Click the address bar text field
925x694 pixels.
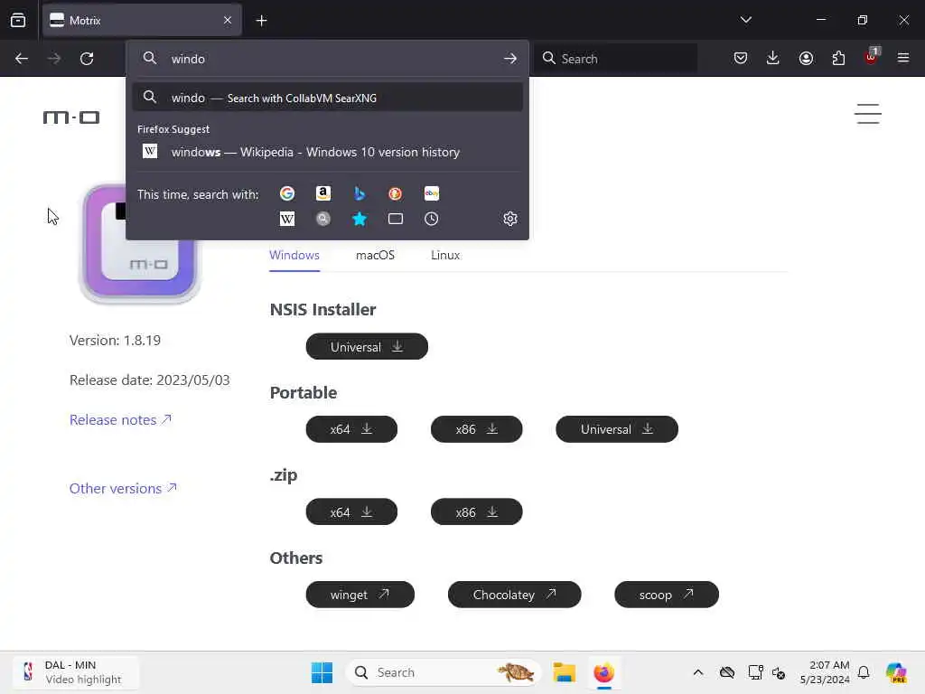tap(327, 59)
